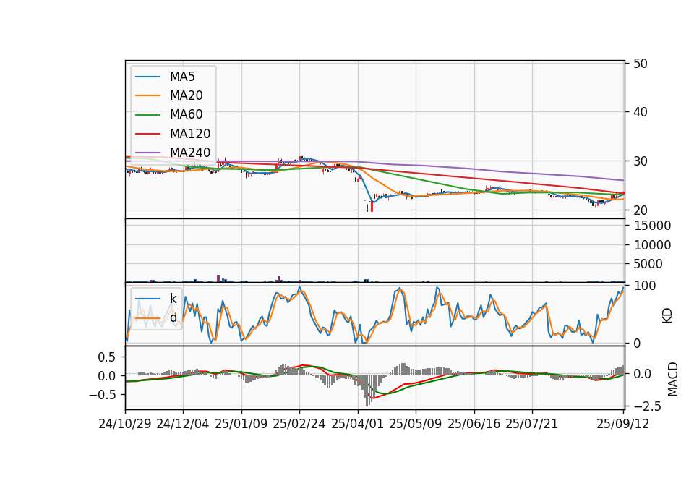Click the MA240 legend label
Screen dimensions: 694x499
pos(190,153)
